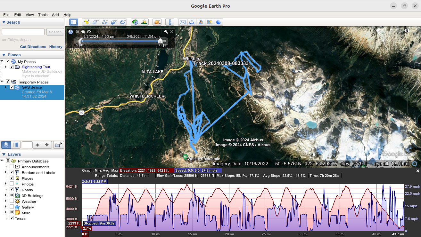Viewport: 421px width, 237px height.
Task: Save the current view as an image
Action: pyautogui.click(x=201, y=22)
